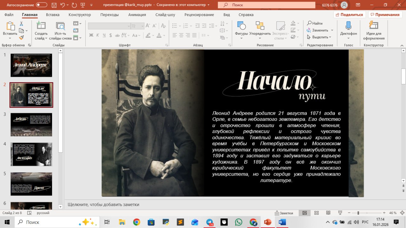
Task: Click the Примечания button
Action: (385, 15)
